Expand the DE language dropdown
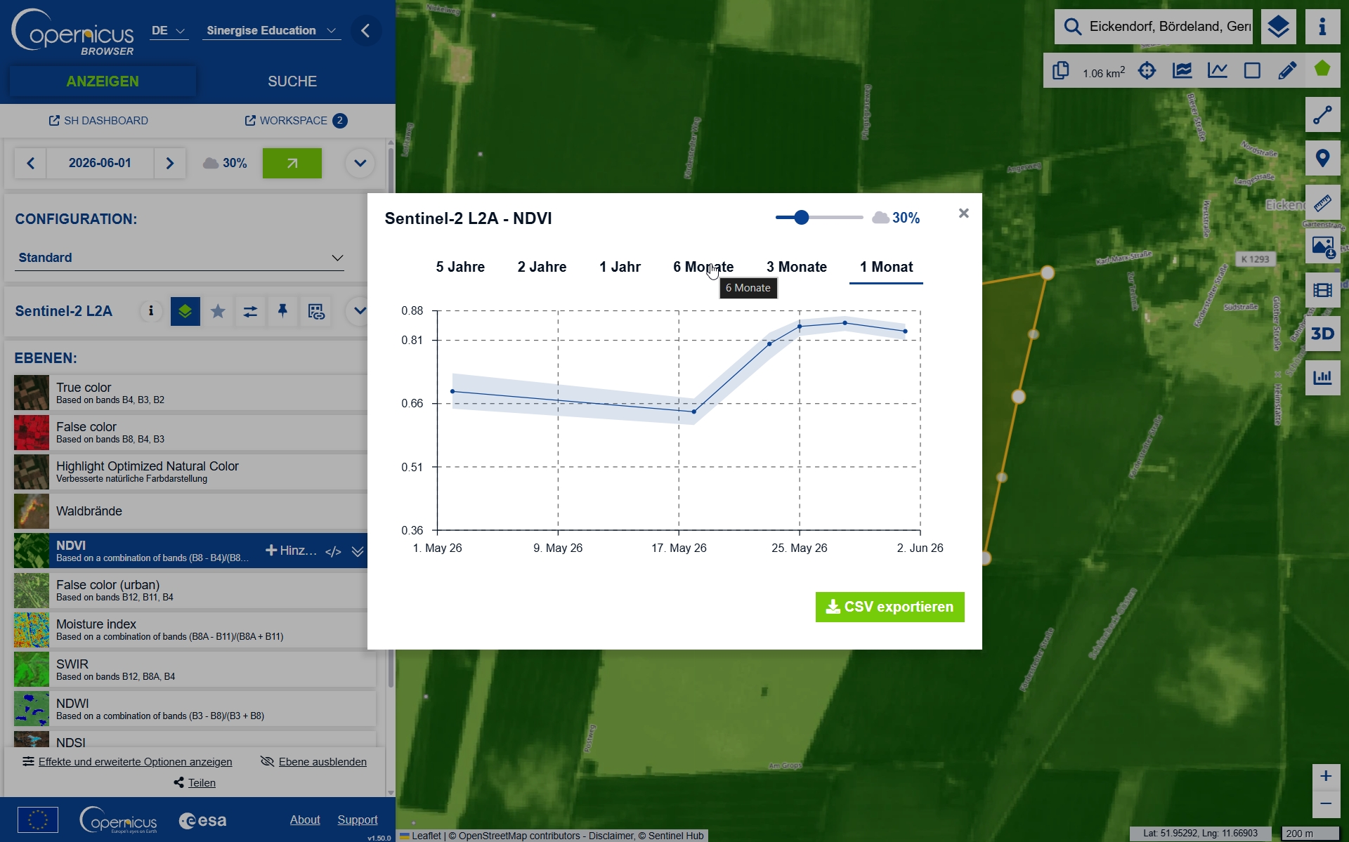This screenshot has width=1349, height=842. 169,31
